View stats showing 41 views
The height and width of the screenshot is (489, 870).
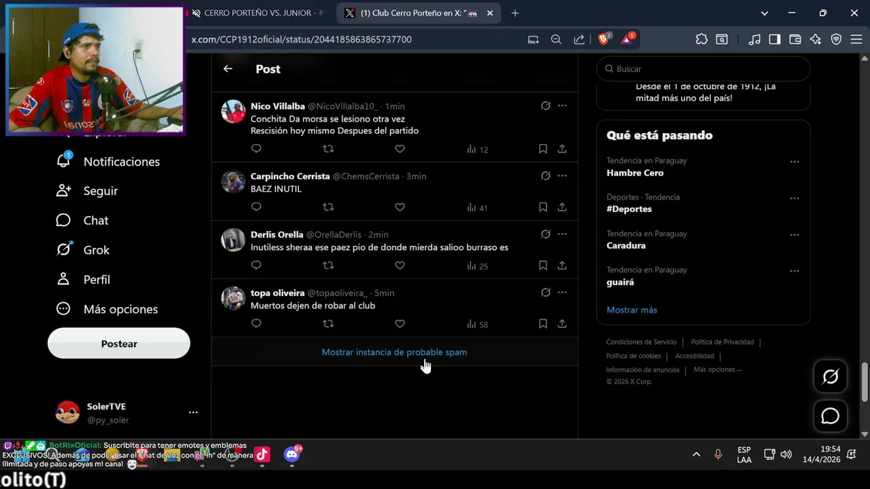(477, 208)
